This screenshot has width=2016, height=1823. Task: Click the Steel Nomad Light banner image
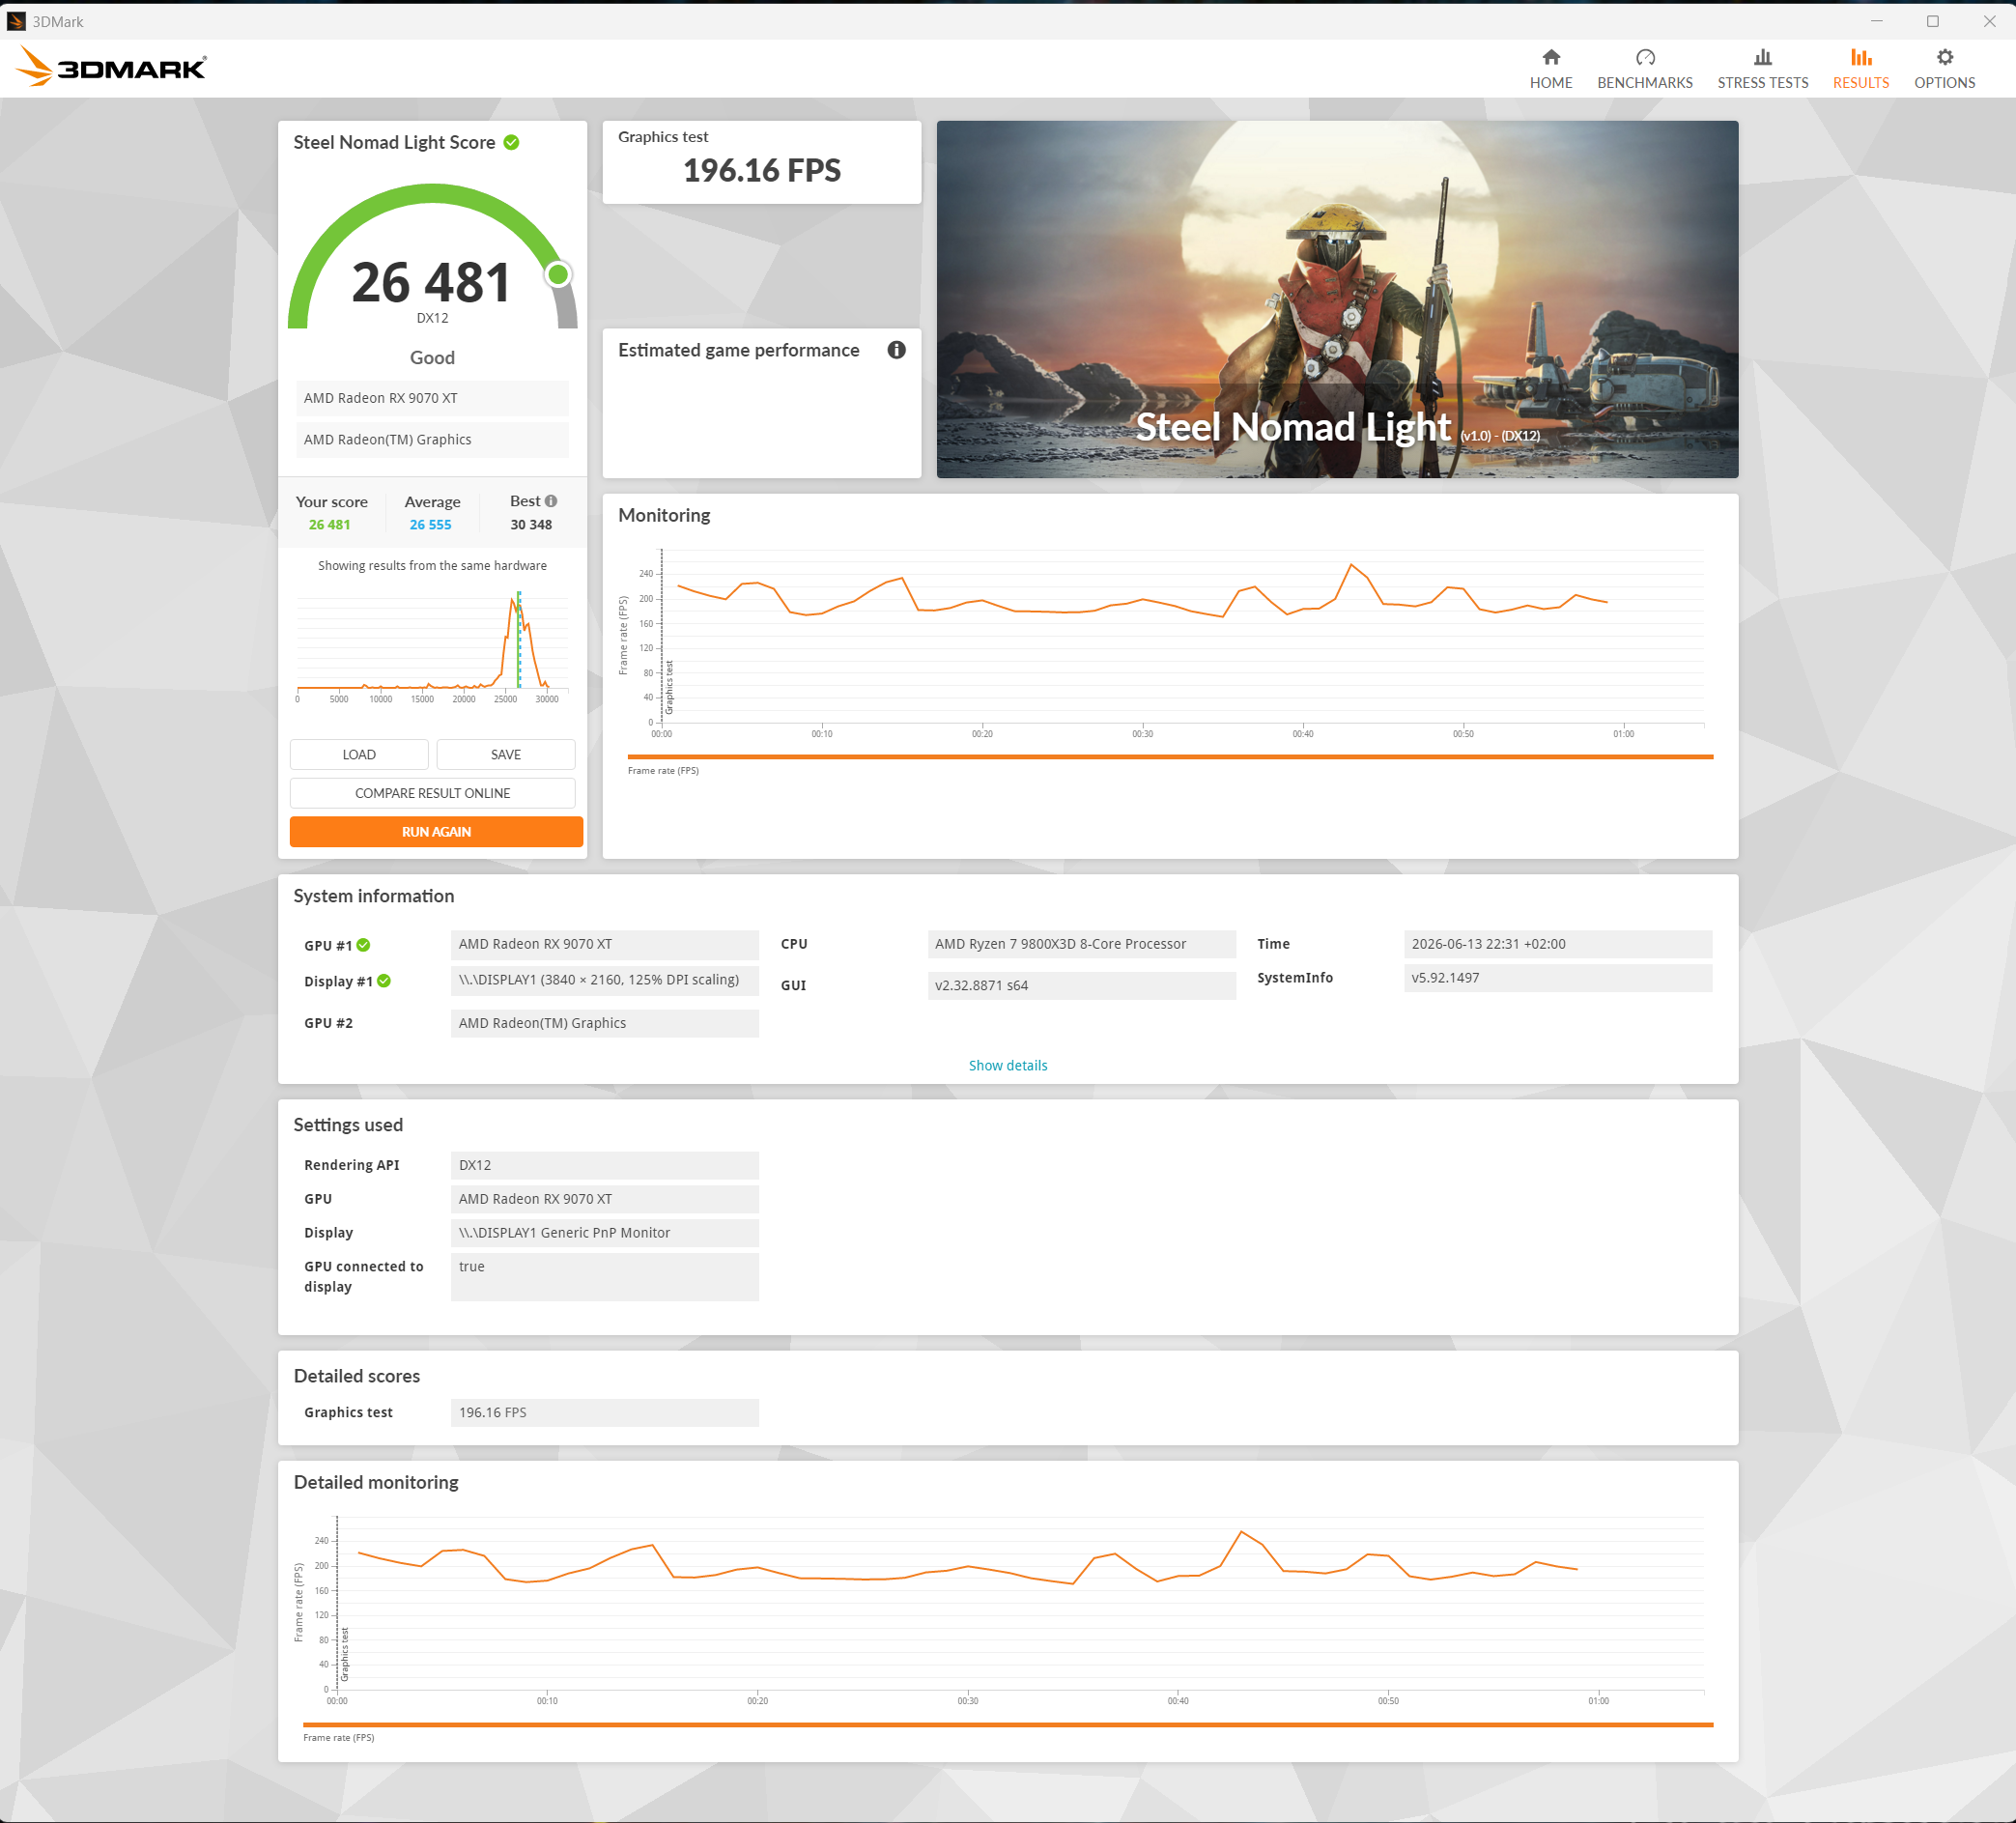pyautogui.click(x=1337, y=299)
